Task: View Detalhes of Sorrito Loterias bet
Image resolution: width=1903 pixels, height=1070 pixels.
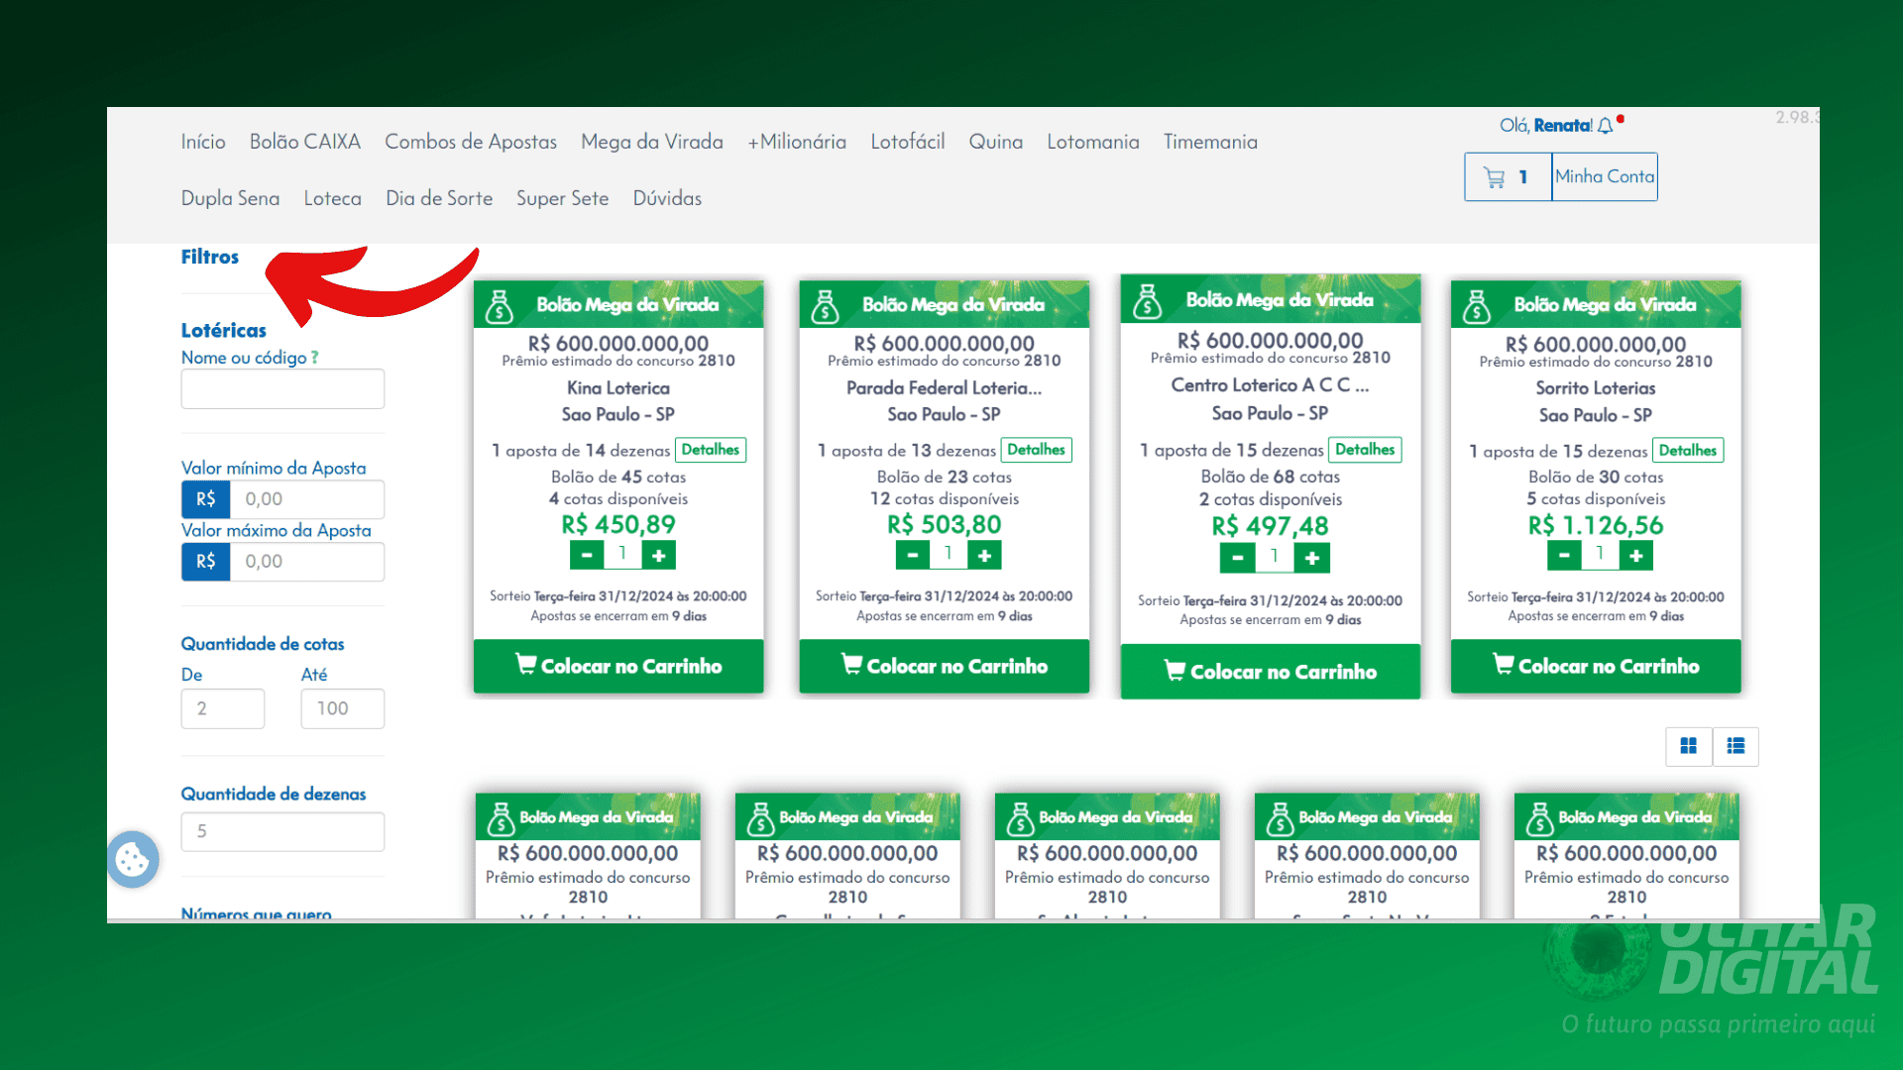Action: pos(1687,451)
